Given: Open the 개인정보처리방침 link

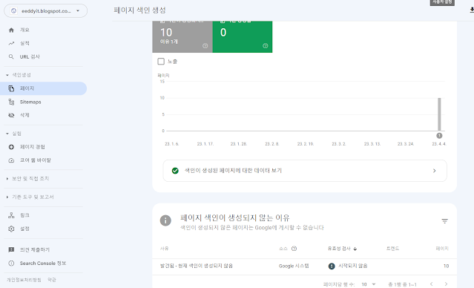Looking at the screenshot, I should click(x=24, y=280).
